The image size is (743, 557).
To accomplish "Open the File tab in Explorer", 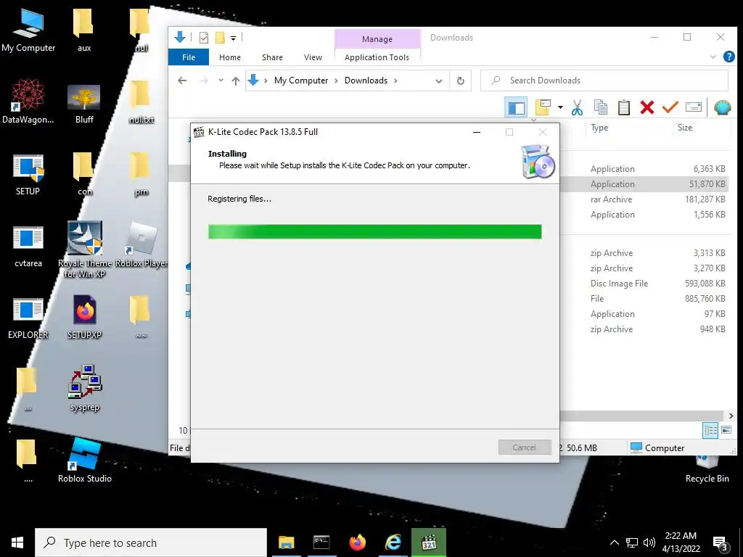I will click(189, 57).
